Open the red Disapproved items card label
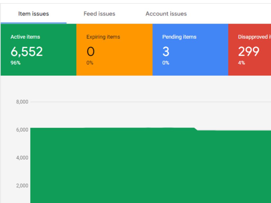This screenshot has width=271, height=203. pos(254,37)
